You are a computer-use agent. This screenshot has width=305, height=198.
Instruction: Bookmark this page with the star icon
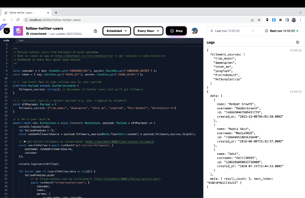point(259,20)
